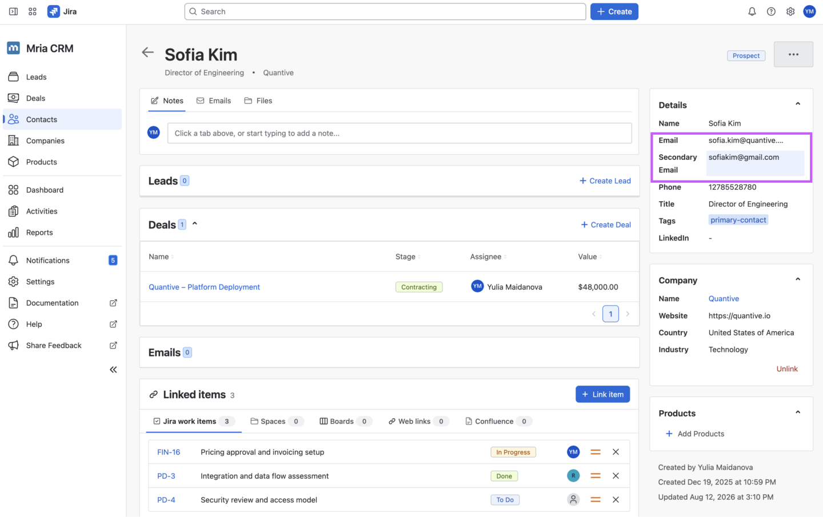Open Documentation external link
This screenshot has width=823, height=517.
tap(62, 303)
